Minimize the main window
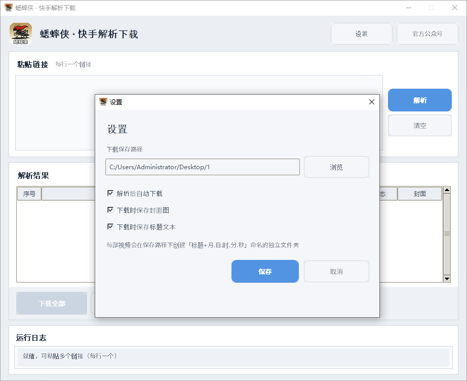The width and height of the screenshot is (467, 381). (409, 8)
